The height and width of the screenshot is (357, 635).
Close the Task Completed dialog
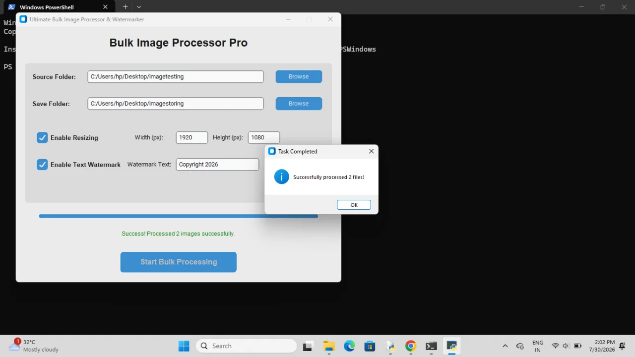click(371, 151)
